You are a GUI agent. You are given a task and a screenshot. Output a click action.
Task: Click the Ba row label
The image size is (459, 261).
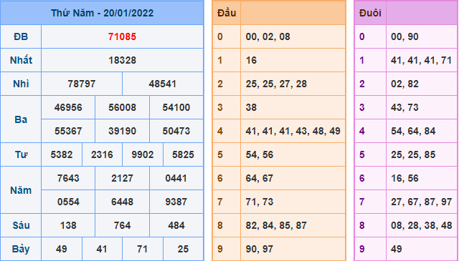[x=21, y=119]
